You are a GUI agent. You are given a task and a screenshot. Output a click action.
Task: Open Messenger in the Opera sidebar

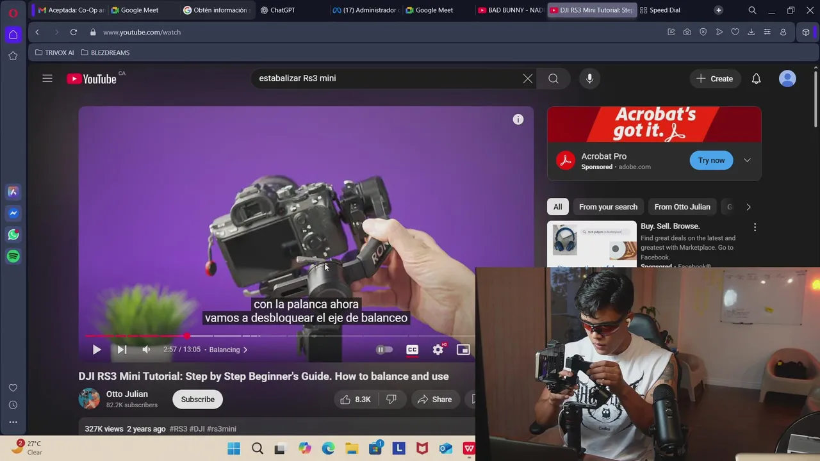click(13, 213)
